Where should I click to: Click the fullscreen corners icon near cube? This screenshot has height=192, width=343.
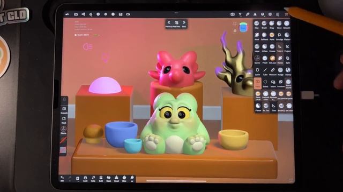[x=235, y=24]
